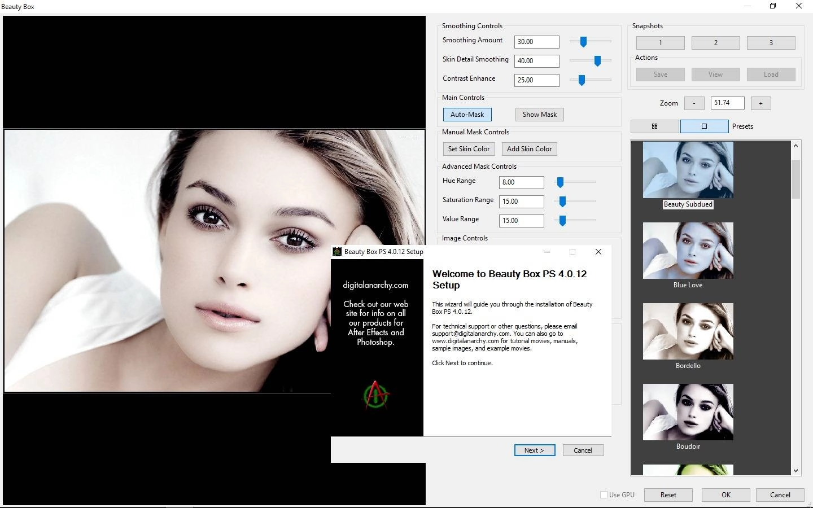The width and height of the screenshot is (813, 508).
Task: Click Cancel in the setup wizard
Action: pos(583,450)
